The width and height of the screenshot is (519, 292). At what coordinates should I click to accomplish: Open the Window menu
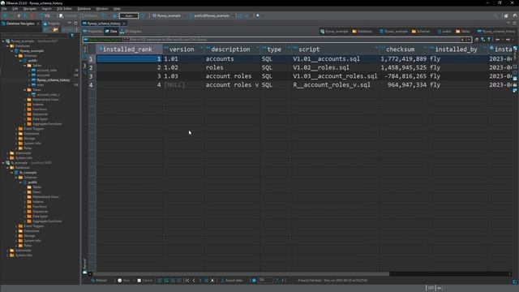(101, 9)
